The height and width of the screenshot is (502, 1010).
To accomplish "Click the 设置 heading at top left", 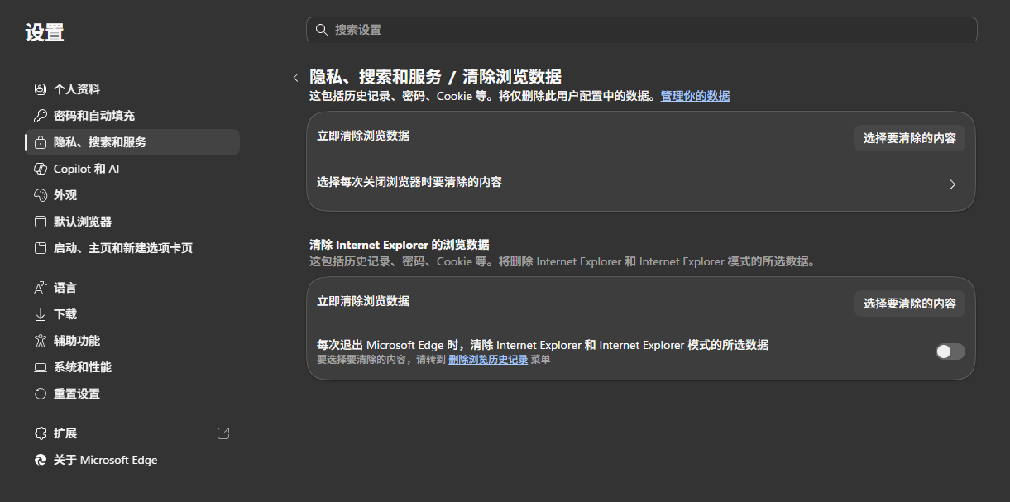I will click(45, 33).
